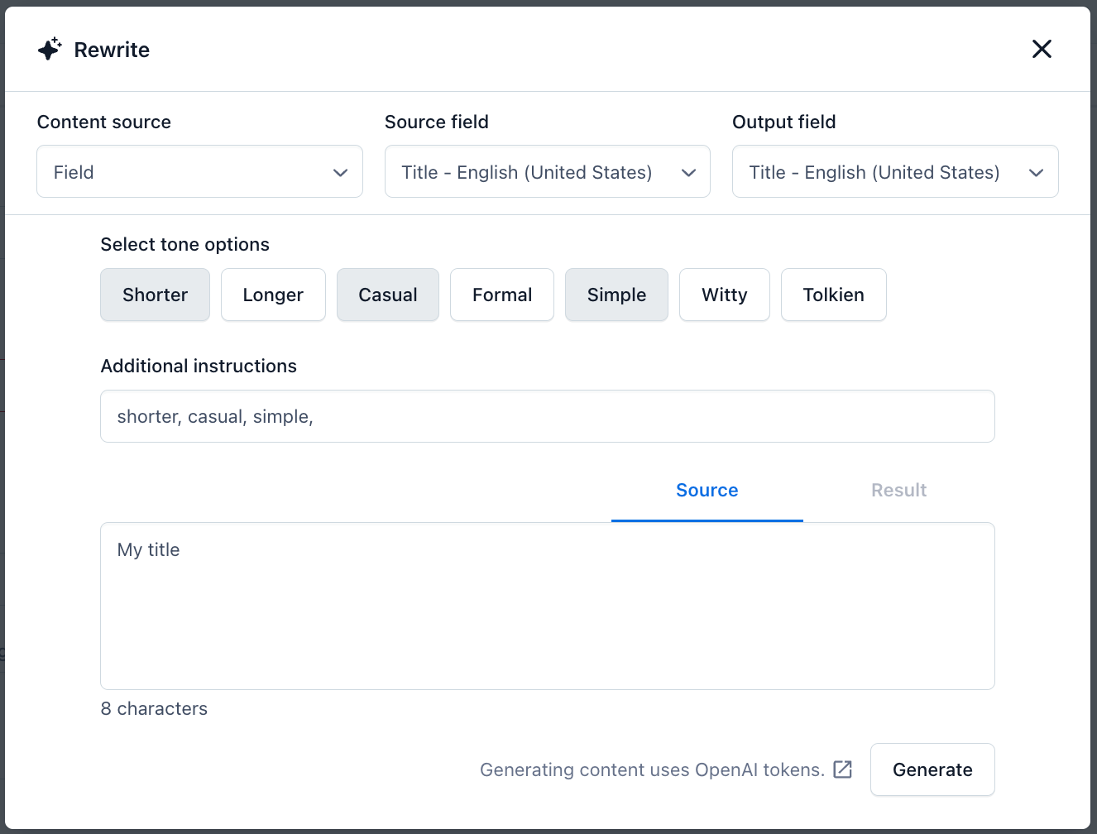The height and width of the screenshot is (834, 1097).
Task: Click the Generate button
Action: click(x=932, y=769)
